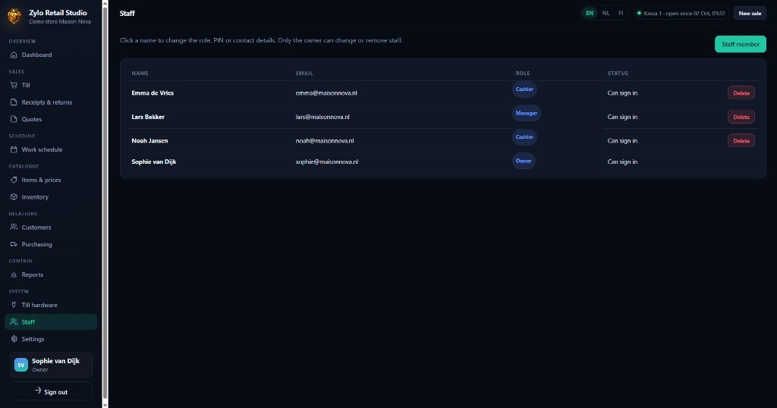This screenshot has width=777, height=408.
Task: Click the New sale button
Action: [x=750, y=14]
